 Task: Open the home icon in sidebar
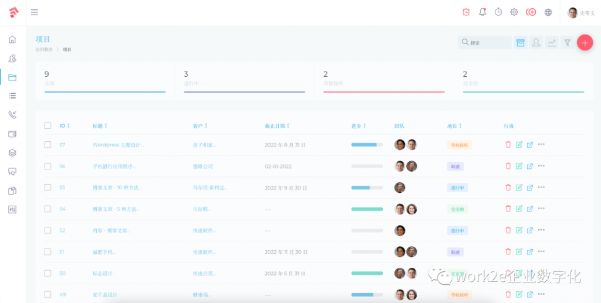12,40
